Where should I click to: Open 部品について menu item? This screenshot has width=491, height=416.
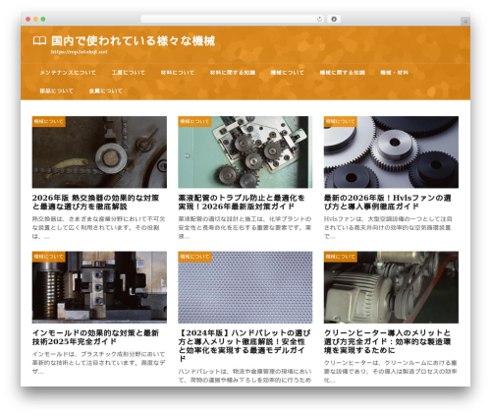point(56,90)
